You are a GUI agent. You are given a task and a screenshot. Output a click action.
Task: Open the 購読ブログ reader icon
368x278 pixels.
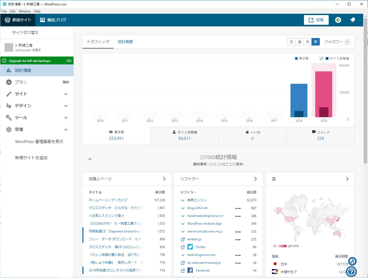point(42,20)
